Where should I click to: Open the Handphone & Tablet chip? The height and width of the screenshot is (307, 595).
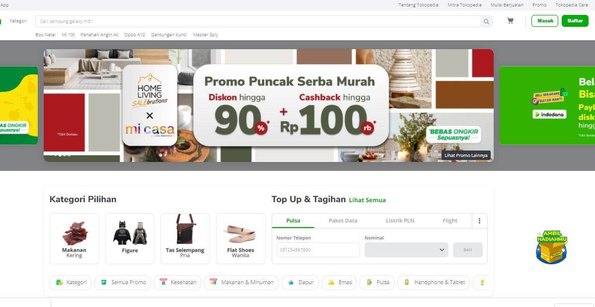(434, 282)
